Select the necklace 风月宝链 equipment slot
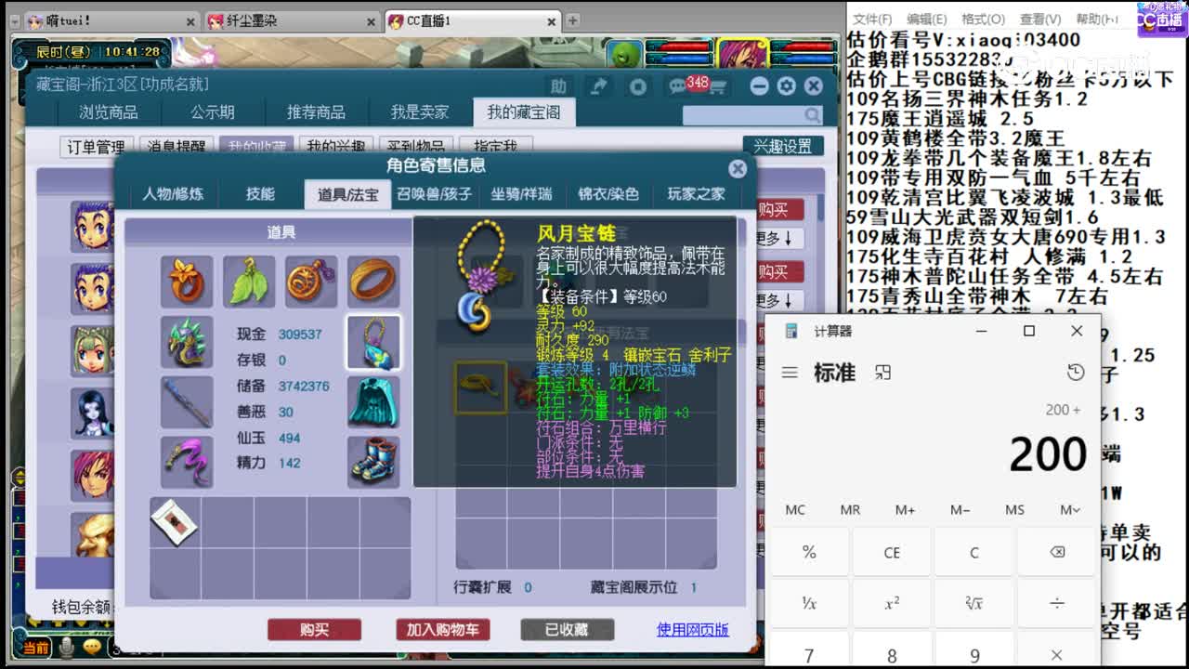 point(373,342)
